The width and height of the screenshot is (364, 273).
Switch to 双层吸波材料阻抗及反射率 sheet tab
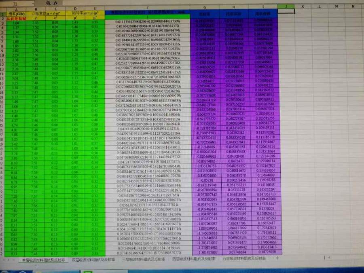(x=93, y=260)
